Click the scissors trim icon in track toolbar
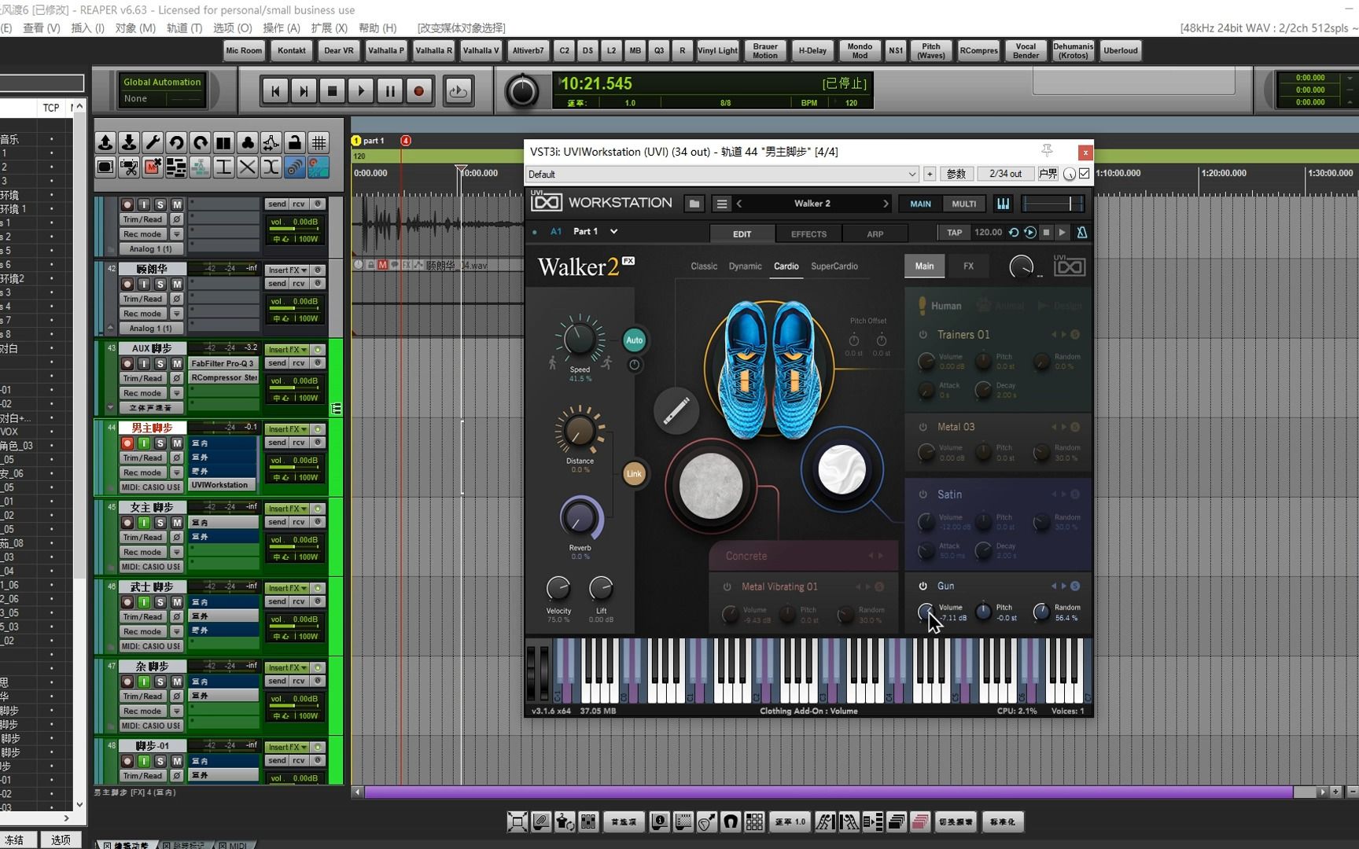The width and height of the screenshot is (1359, 849). tap(129, 167)
